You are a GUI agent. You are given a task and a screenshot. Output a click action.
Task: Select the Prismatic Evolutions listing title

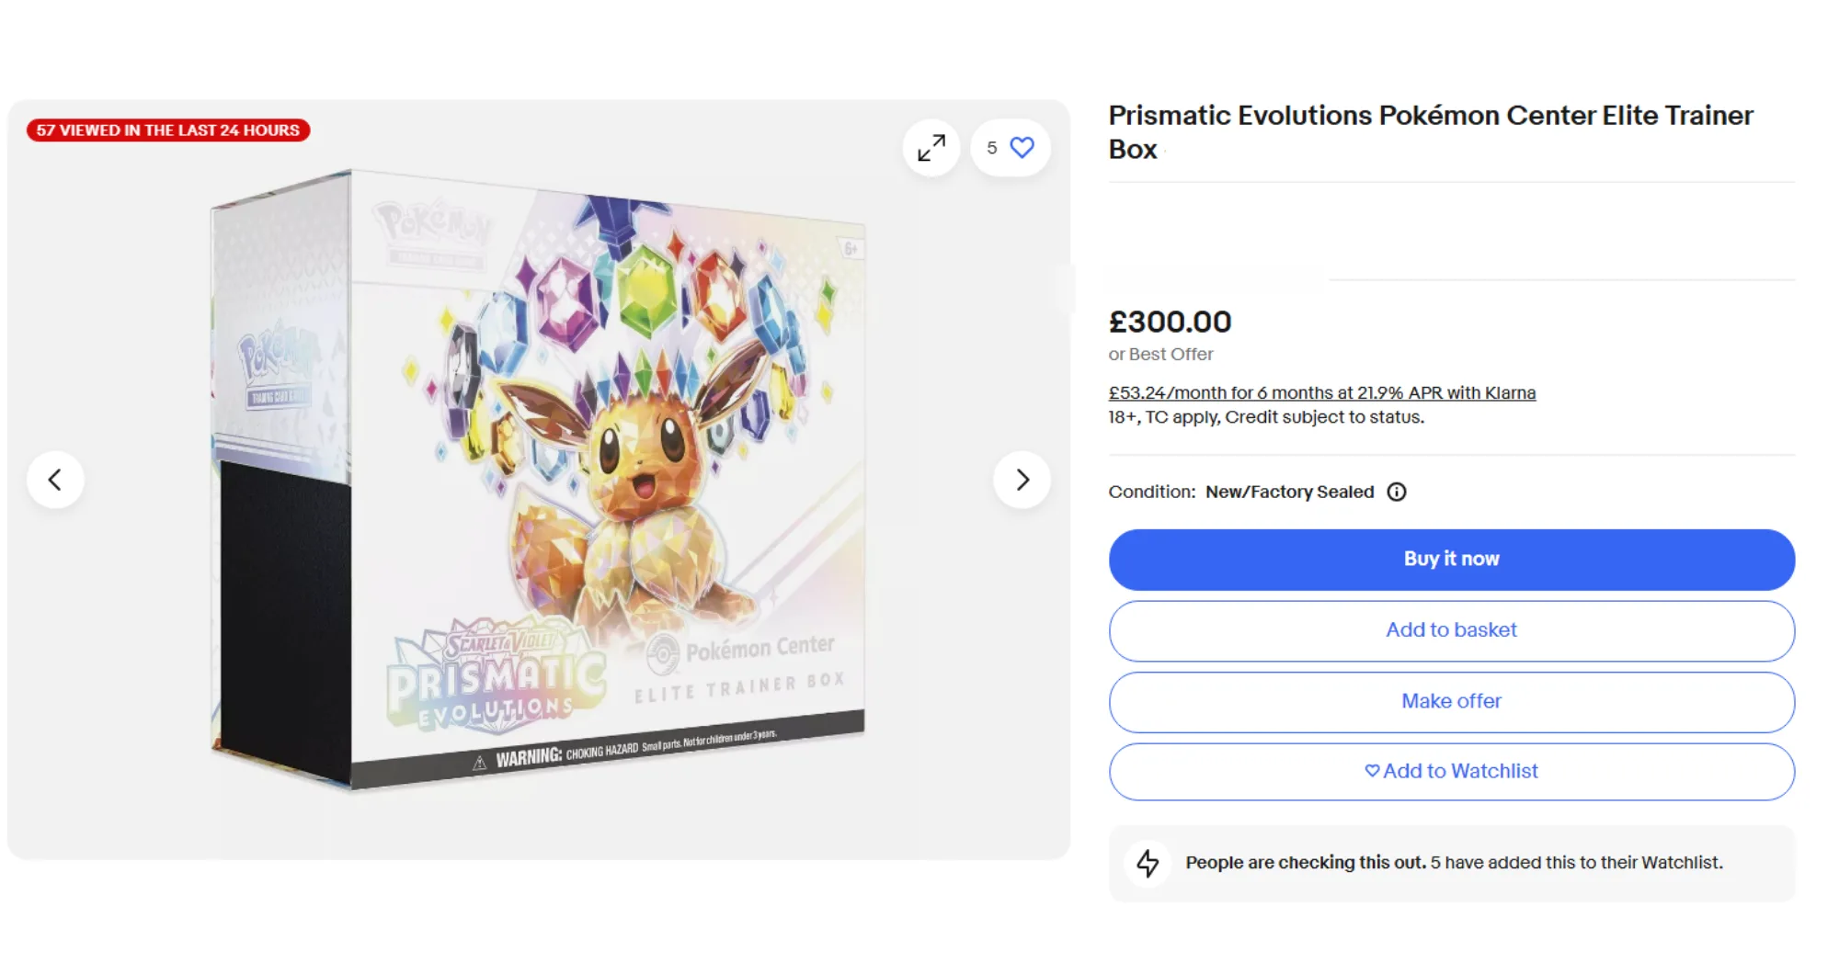tap(1430, 132)
